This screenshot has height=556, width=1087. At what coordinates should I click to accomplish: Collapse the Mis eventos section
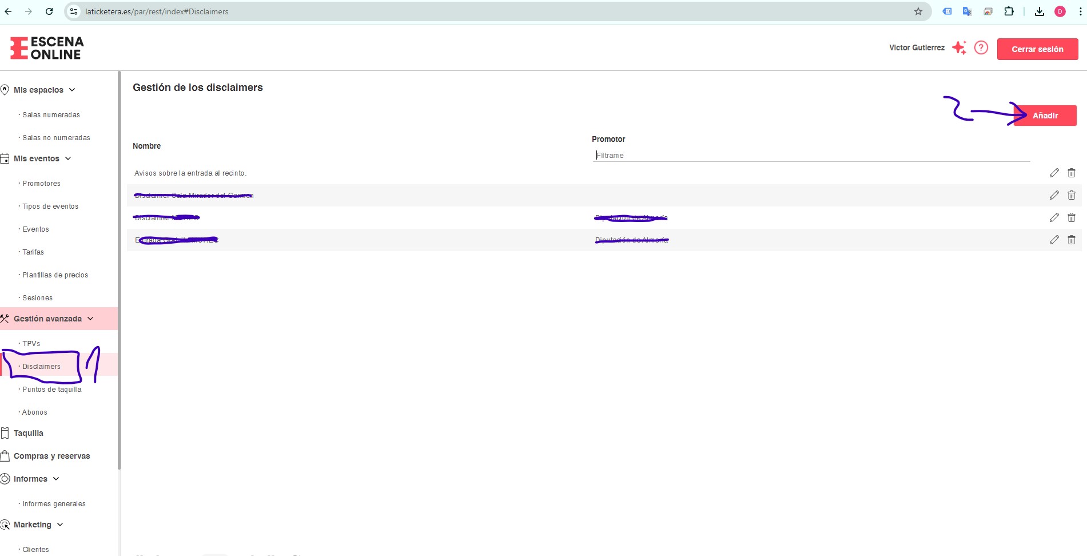pyautogui.click(x=68, y=158)
